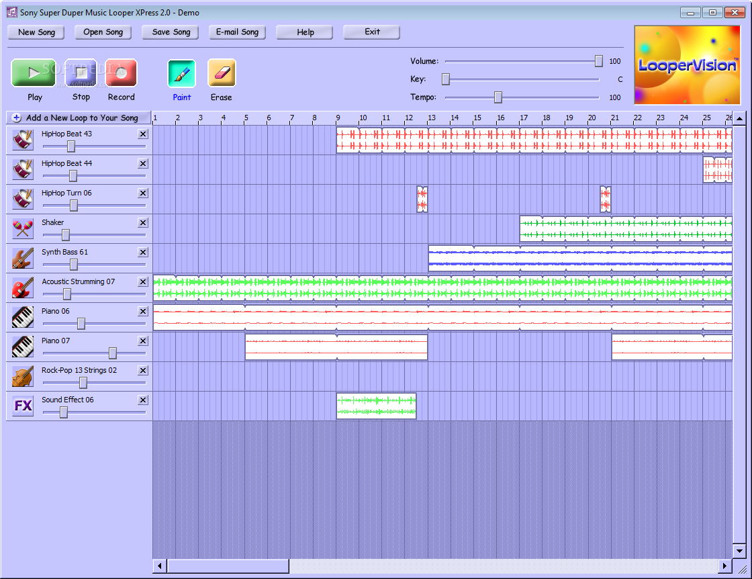Click measure 17 on the timeline ruler
This screenshot has height=579, width=752.
523,118
